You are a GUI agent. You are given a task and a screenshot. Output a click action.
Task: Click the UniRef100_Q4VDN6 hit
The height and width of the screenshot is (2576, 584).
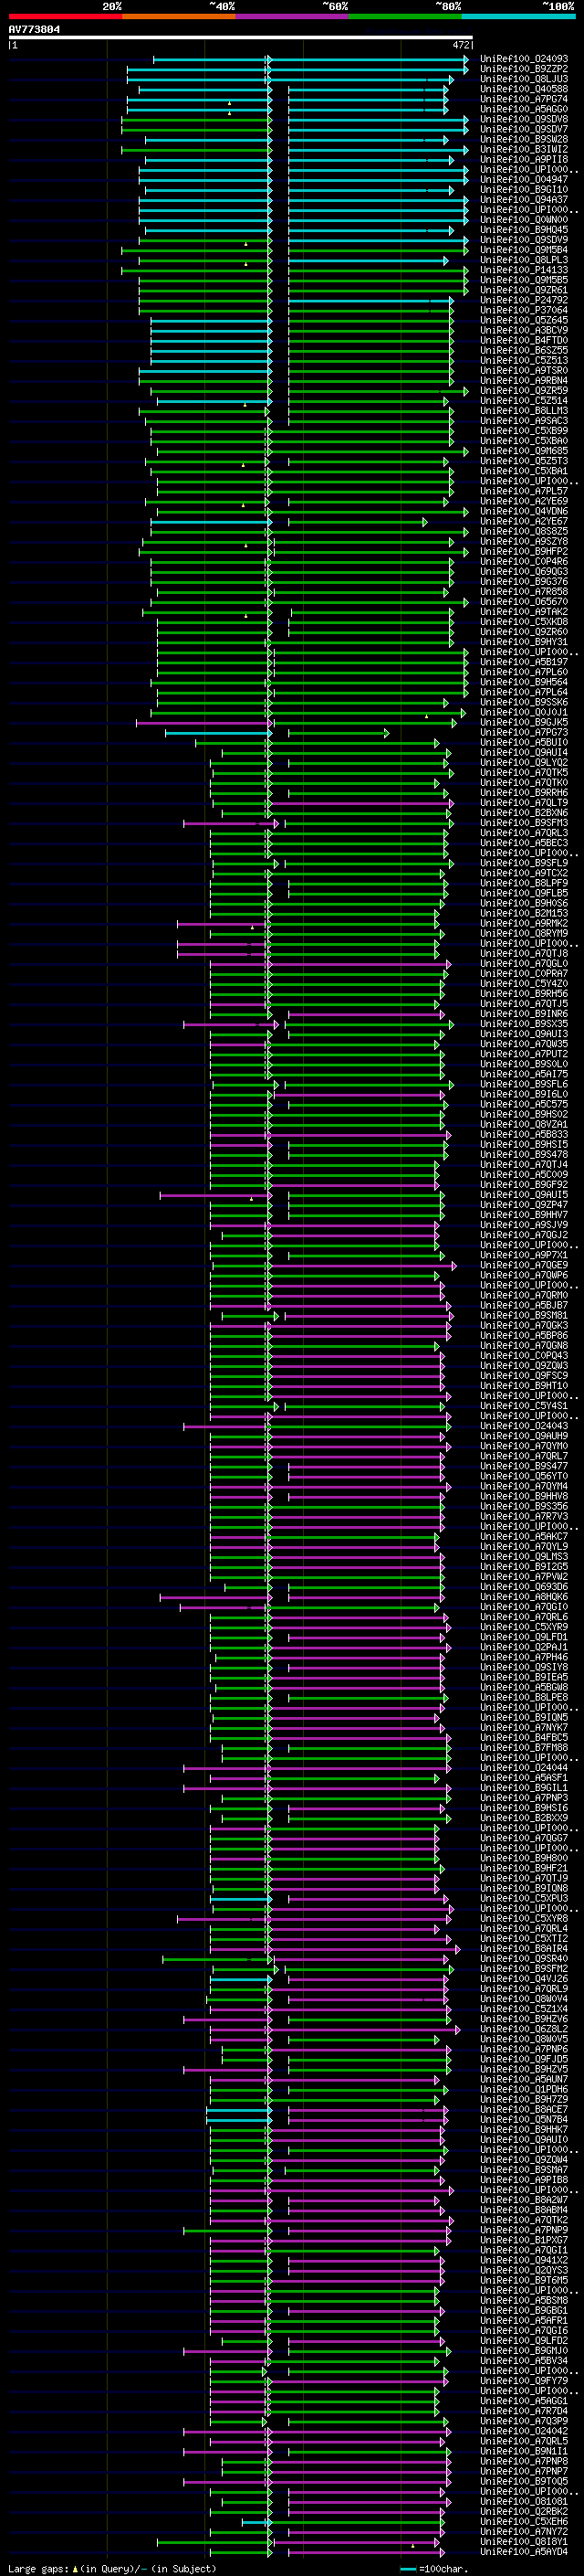524,511
